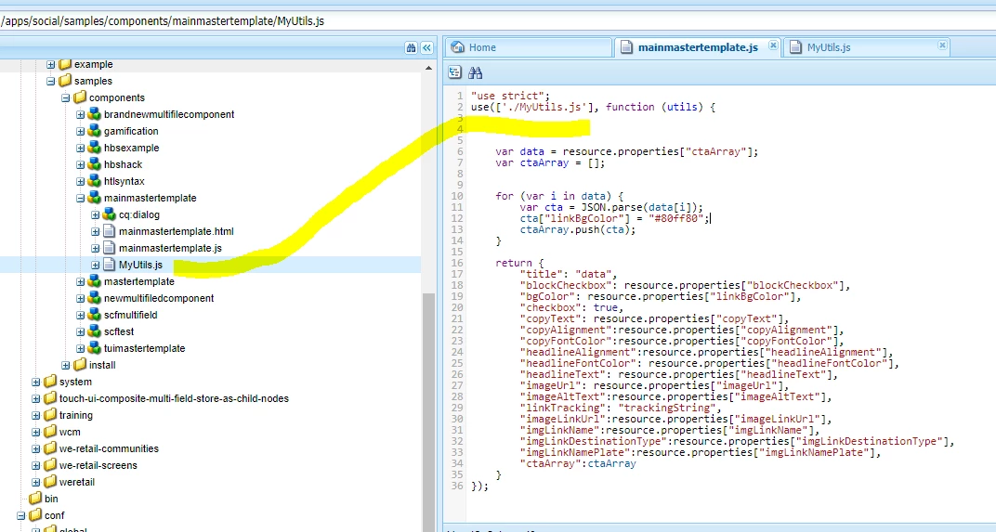This screenshot has width=996, height=532.
Task: Select the components folder icon
Action: coord(79,97)
